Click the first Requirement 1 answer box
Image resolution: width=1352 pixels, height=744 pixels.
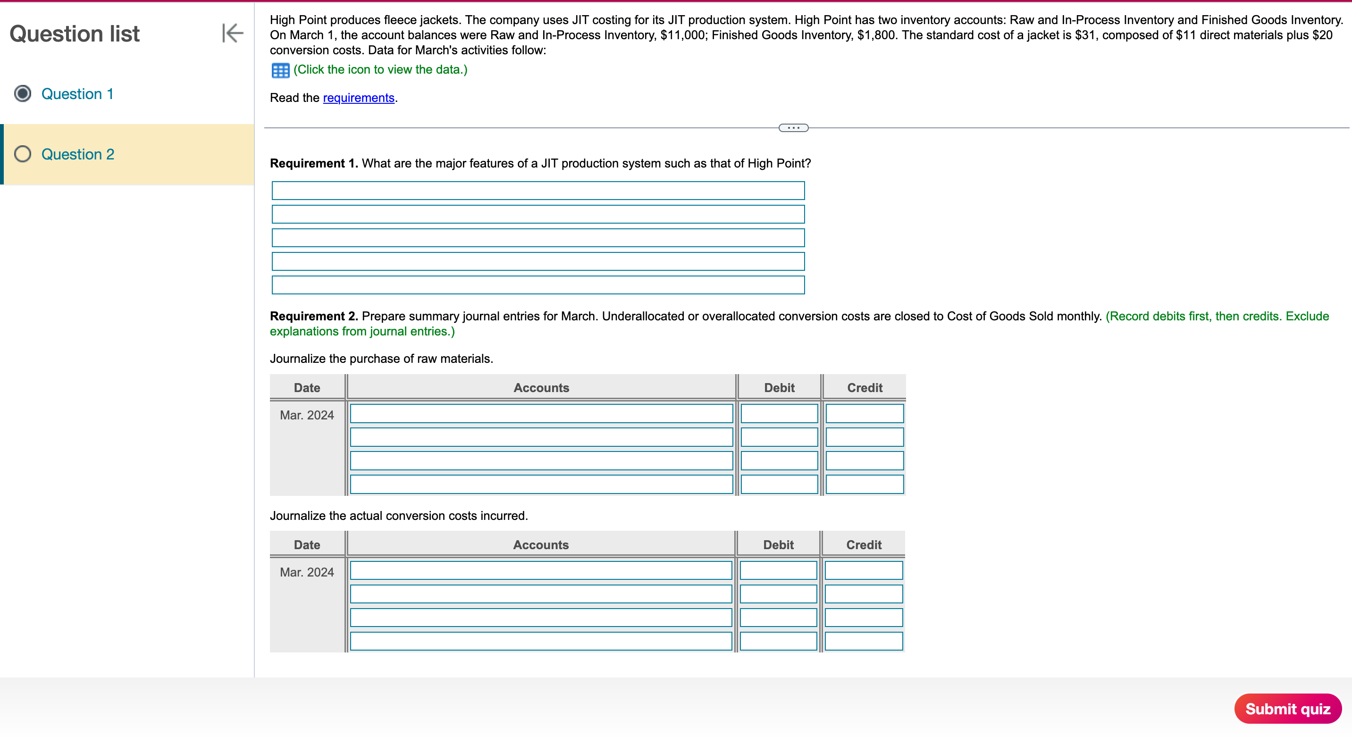coord(537,191)
